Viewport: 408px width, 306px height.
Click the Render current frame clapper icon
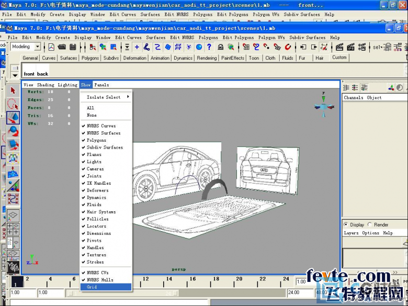pos(339,47)
